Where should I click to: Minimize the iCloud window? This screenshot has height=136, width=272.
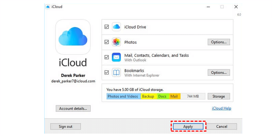click(208, 7)
